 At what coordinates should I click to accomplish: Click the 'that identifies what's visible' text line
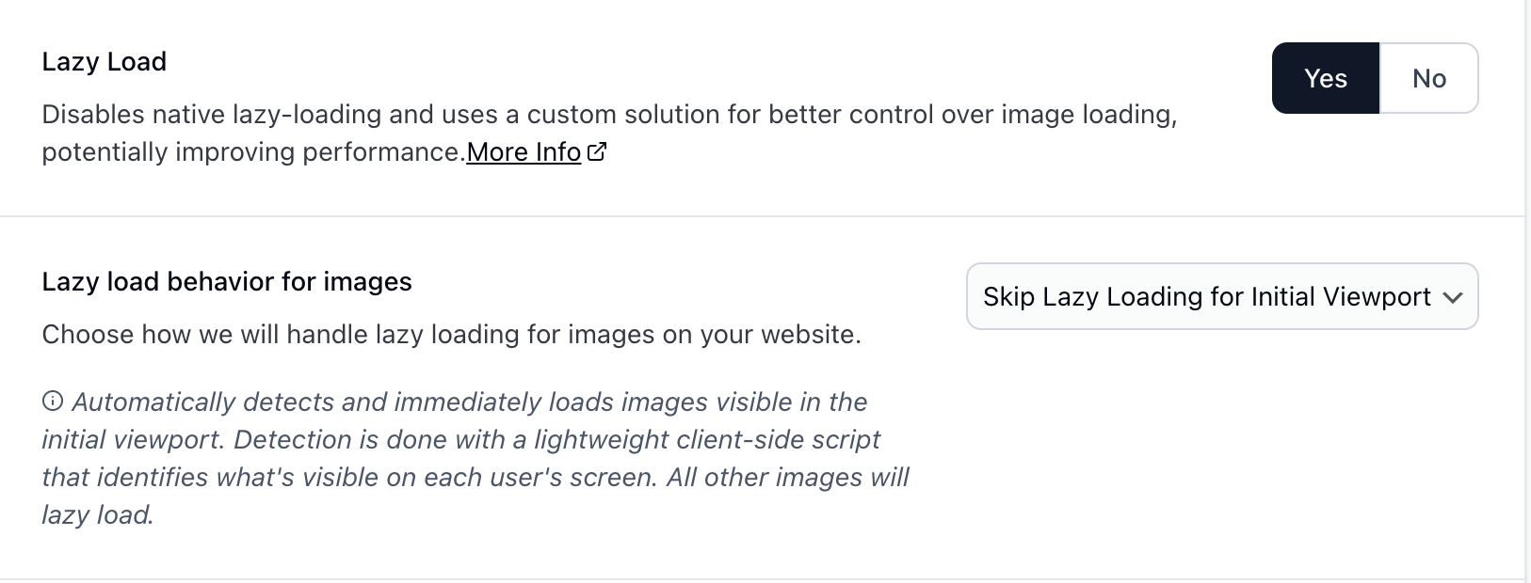click(x=475, y=477)
